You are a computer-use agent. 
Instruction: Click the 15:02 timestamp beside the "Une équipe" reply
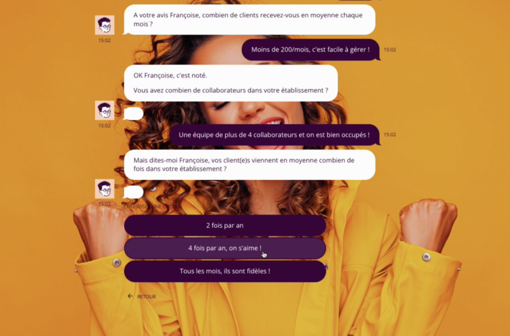[390, 135]
